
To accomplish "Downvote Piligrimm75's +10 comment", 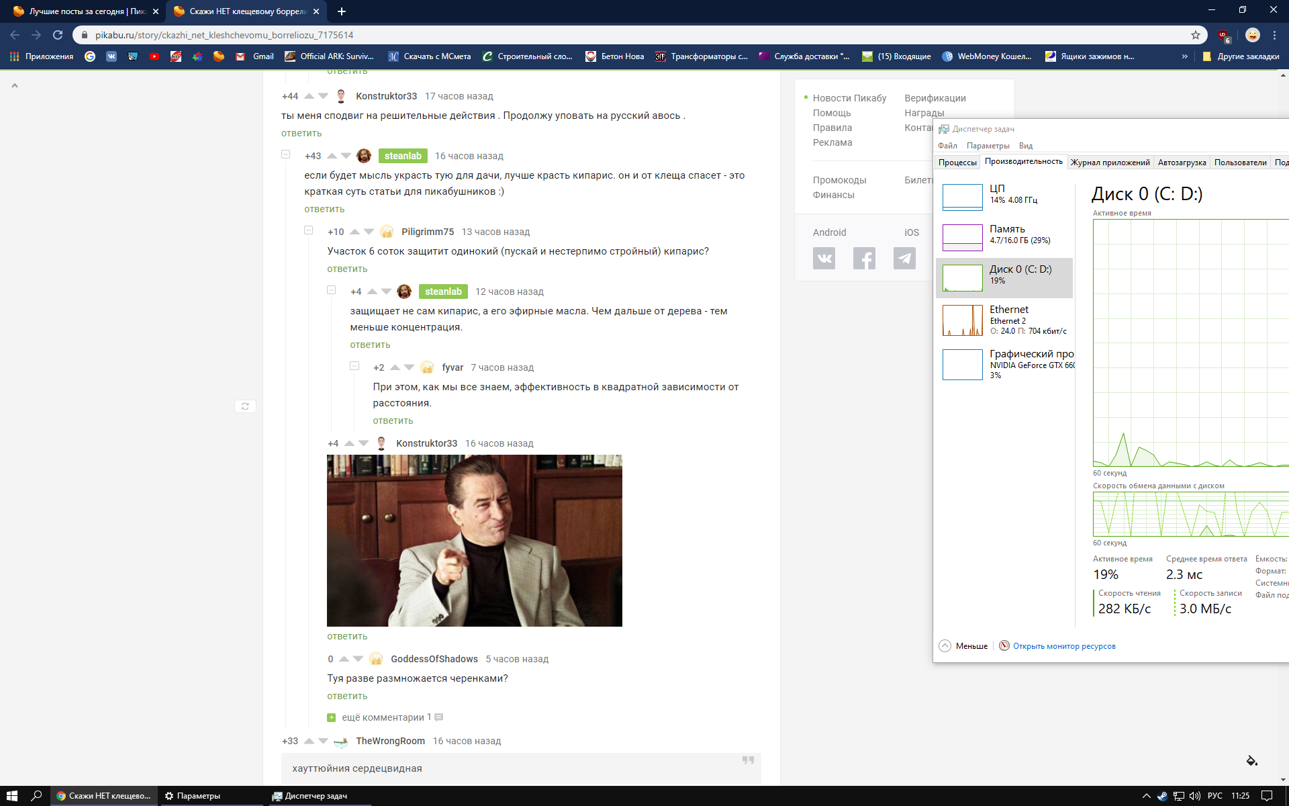I will coord(369,232).
